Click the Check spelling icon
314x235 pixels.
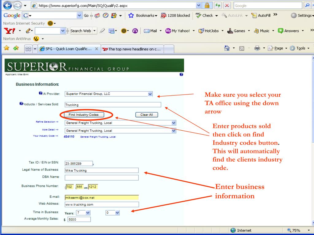[198, 15]
